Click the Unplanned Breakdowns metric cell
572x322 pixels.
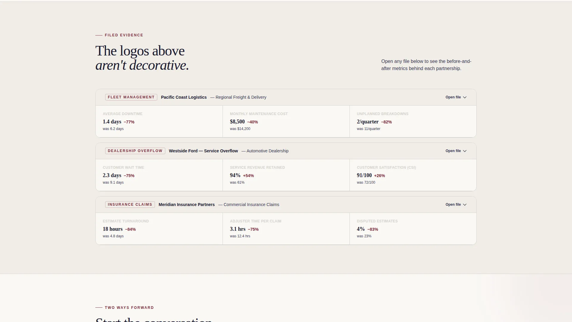(x=413, y=121)
